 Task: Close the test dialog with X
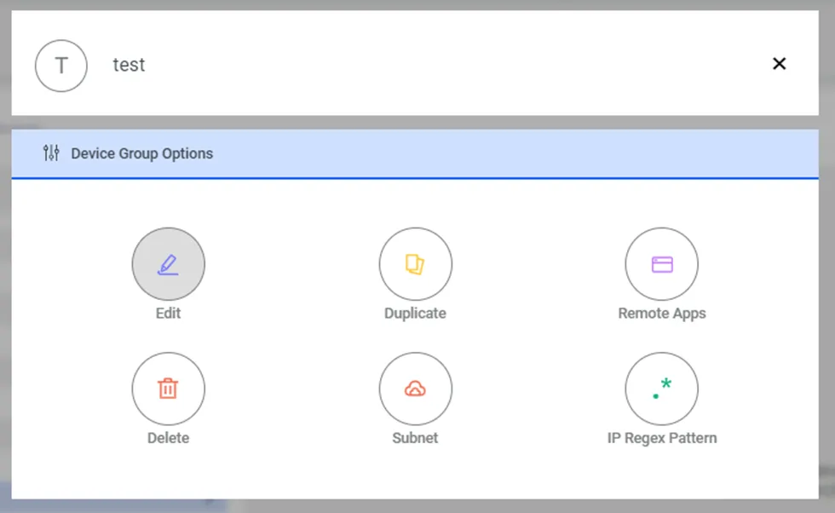(779, 64)
